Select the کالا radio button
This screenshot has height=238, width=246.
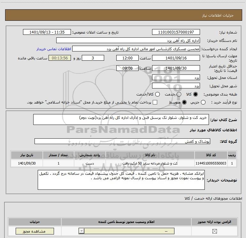pos(196,94)
